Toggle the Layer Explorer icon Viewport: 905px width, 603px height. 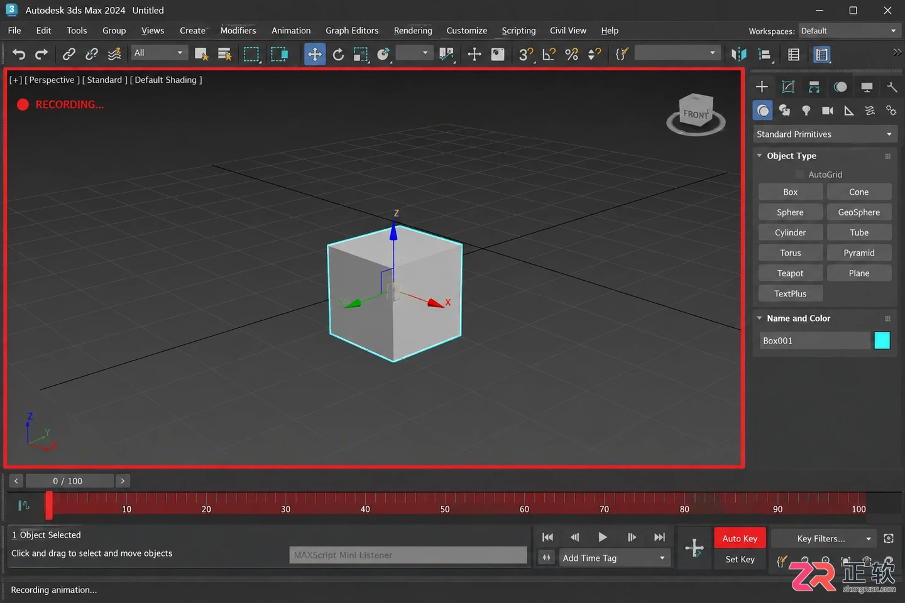(x=821, y=55)
